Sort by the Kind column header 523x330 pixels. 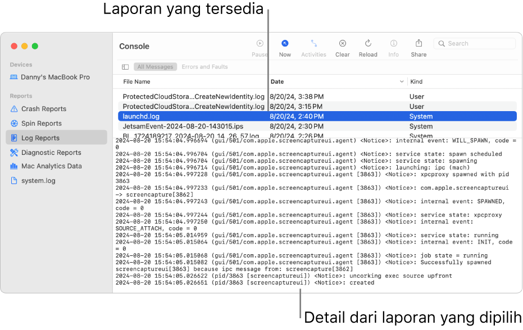click(416, 82)
